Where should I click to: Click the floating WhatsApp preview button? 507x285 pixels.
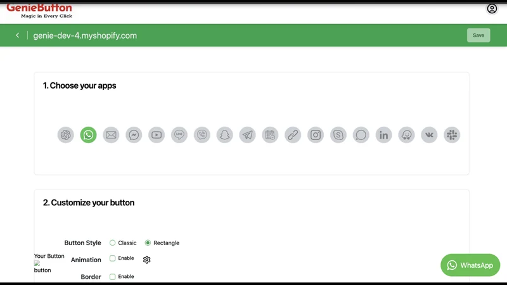tap(470, 265)
